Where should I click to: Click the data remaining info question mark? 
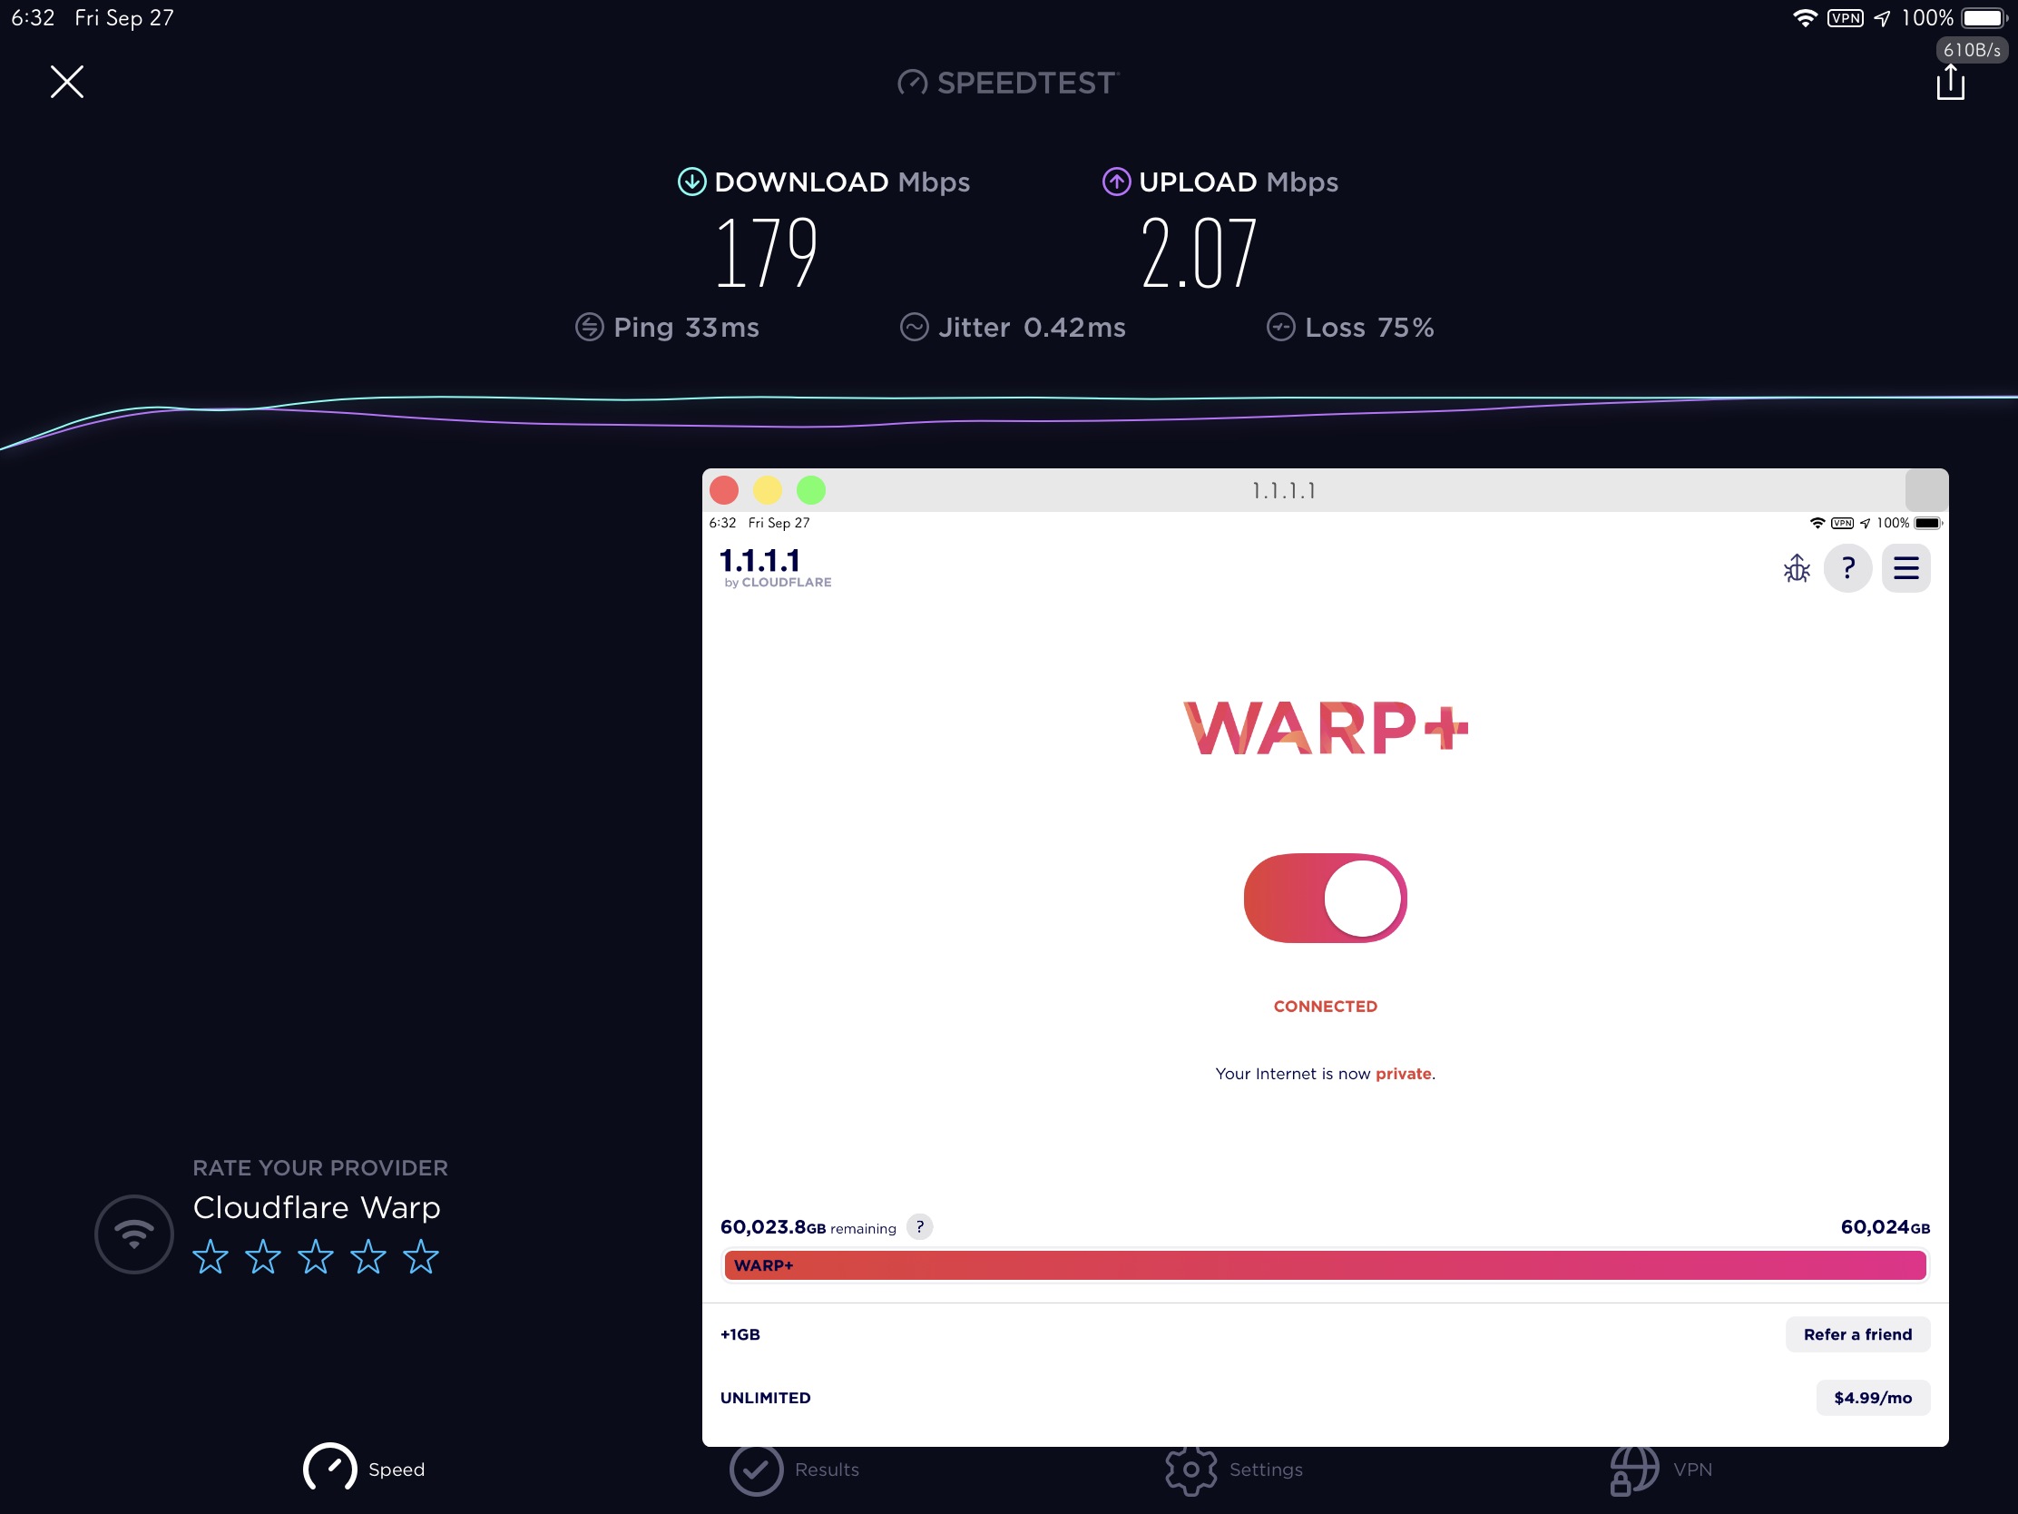(x=919, y=1227)
